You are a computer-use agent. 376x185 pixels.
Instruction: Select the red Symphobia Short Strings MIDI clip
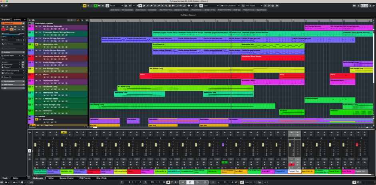(273, 58)
